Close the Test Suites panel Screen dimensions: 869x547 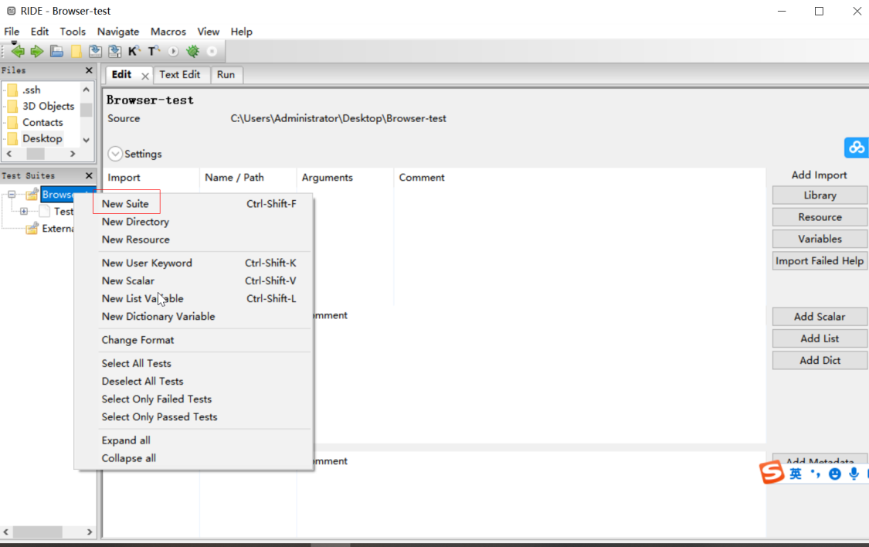pos(89,175)
